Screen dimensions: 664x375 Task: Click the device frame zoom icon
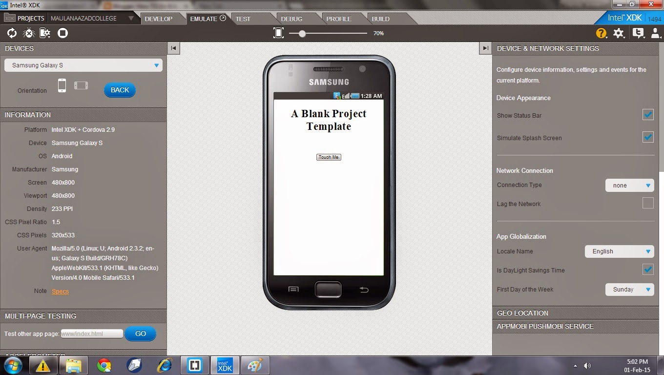coord(278,33)
